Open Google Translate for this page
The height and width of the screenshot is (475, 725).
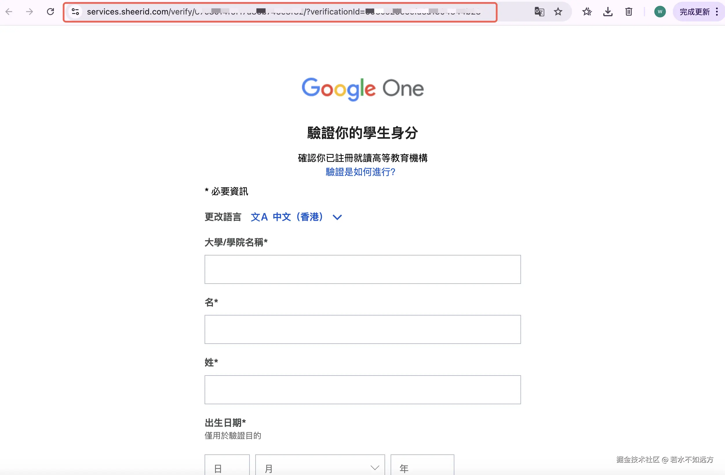(539, 12)
